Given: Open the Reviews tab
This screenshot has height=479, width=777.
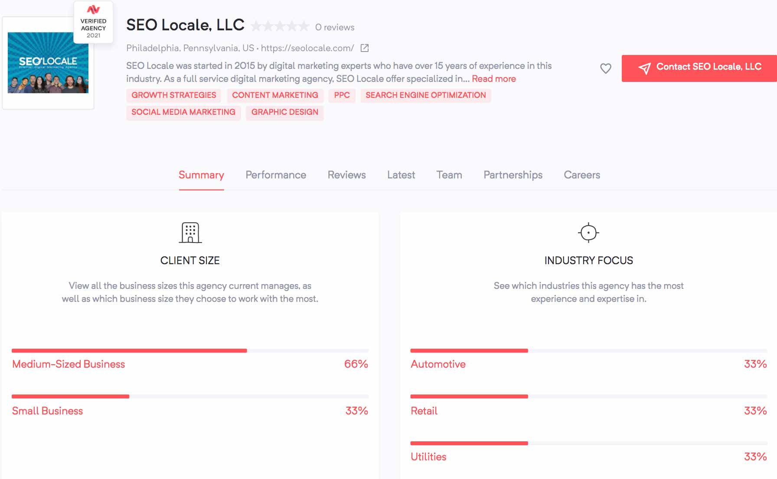Looking at the screenshot, I should 346,175.
